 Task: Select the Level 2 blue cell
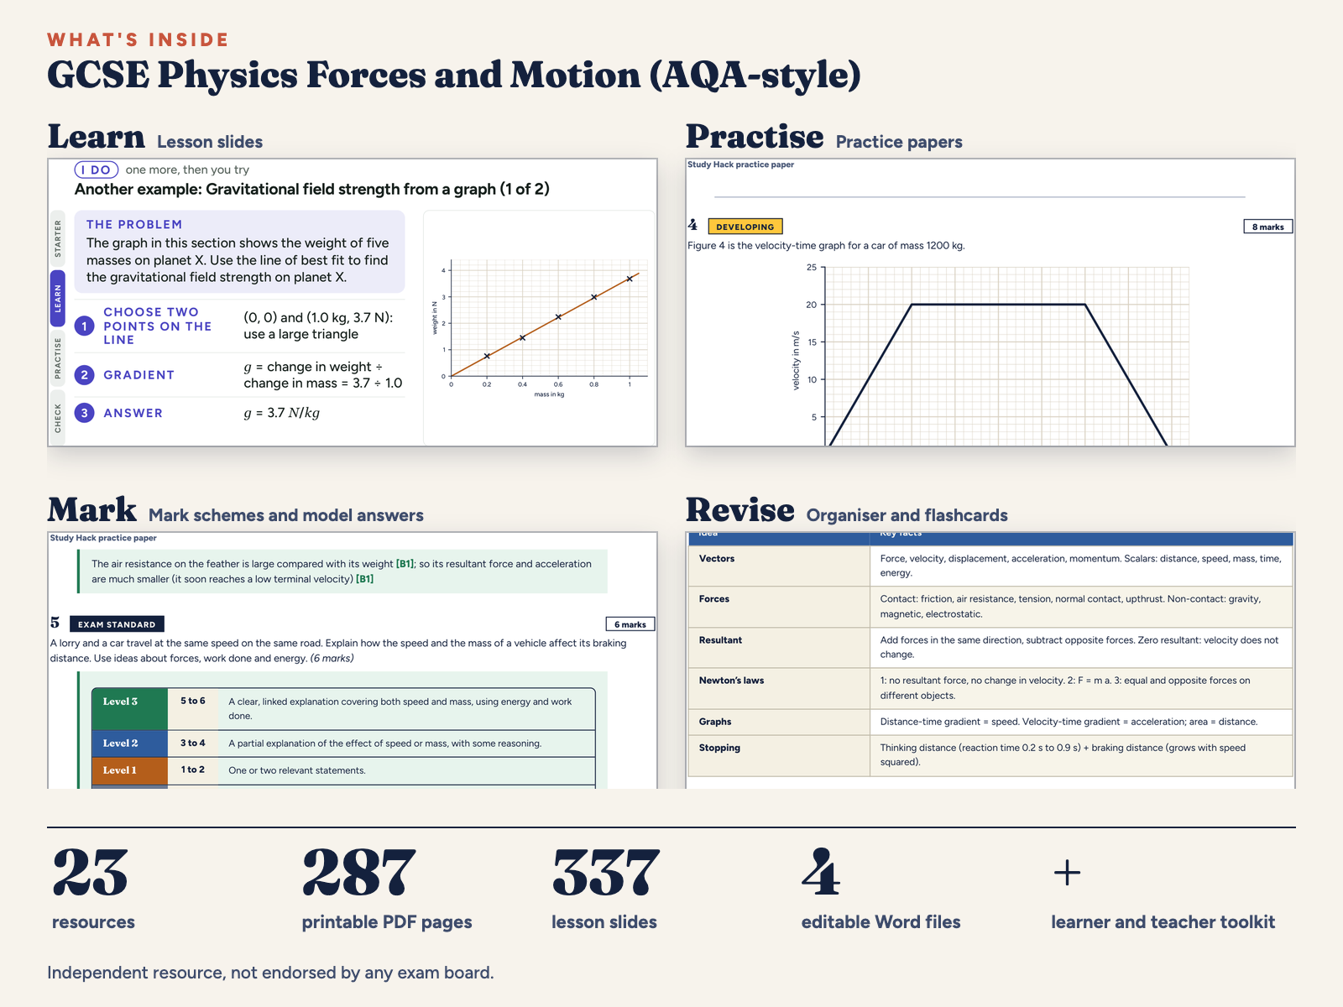click(x=129, y=744)
